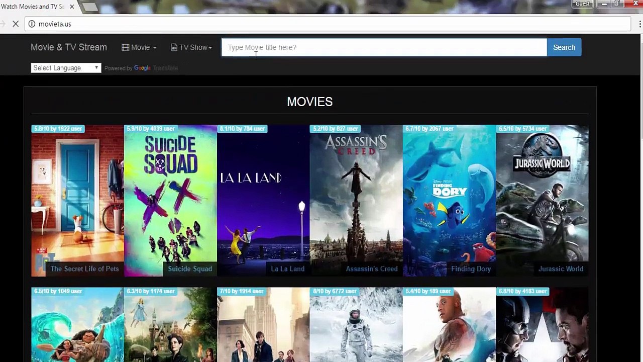
Task: Open the poster rated 6.3/10 by 1174 users
Action: point(170,325)
